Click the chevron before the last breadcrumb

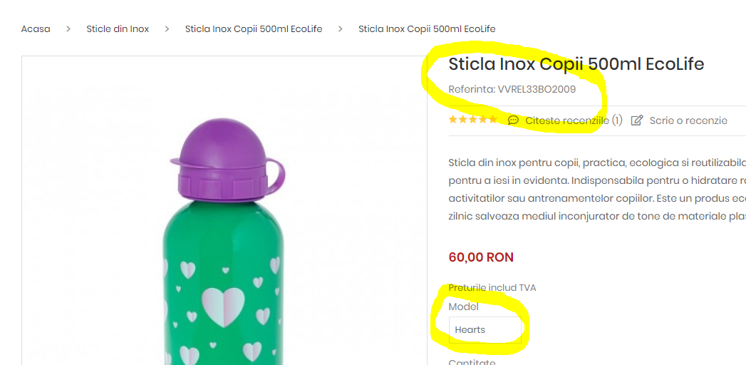[340, 29]
